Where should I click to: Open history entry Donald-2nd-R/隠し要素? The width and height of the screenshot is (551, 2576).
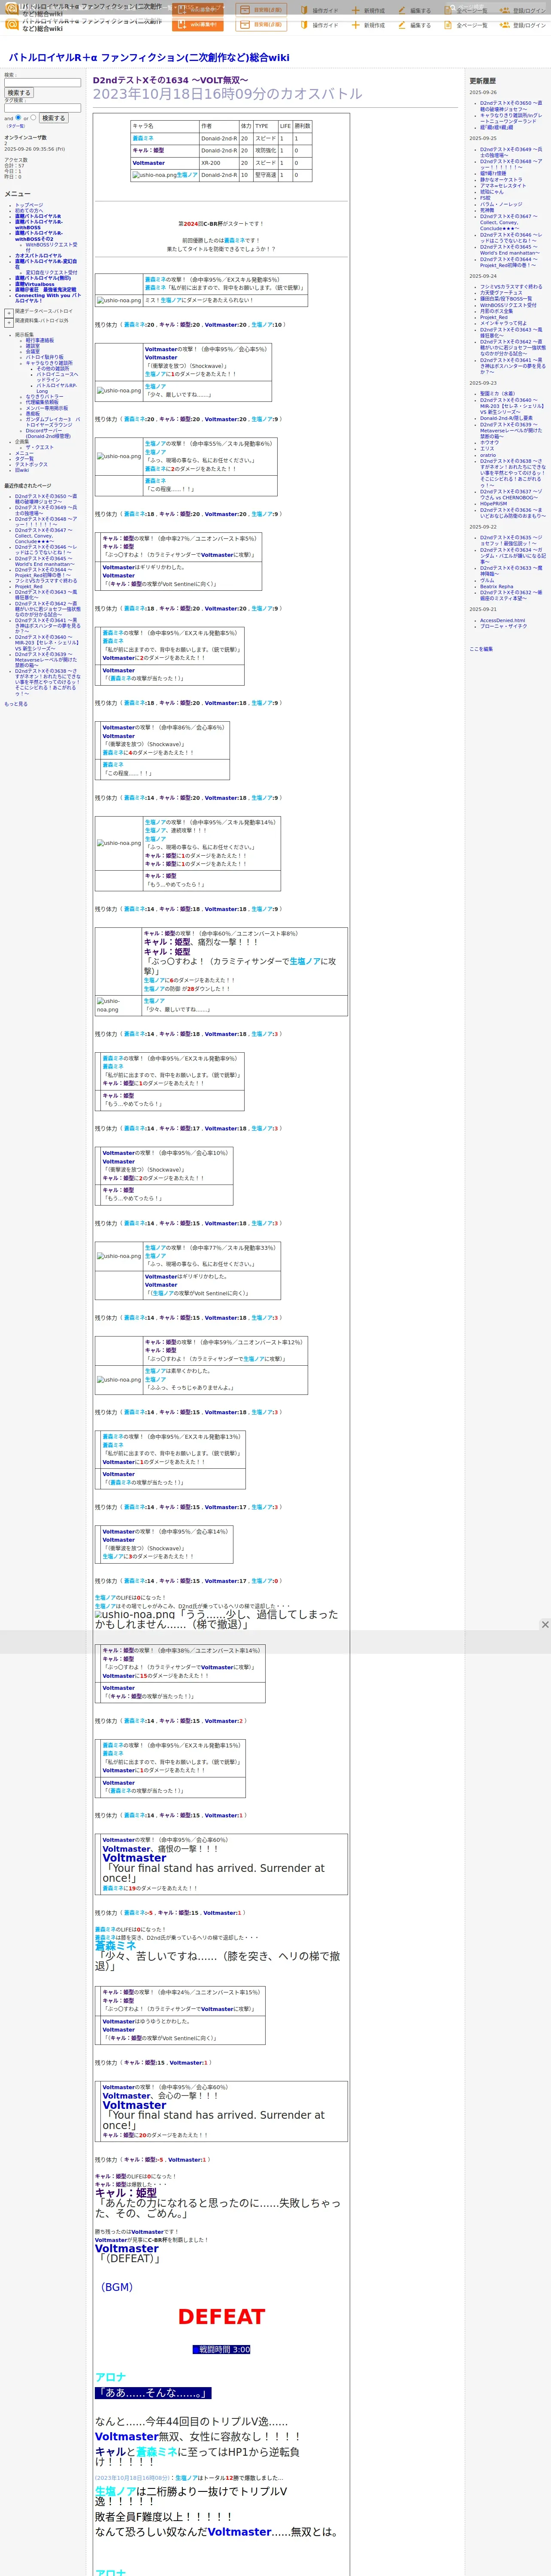click(x=507, y=418)
